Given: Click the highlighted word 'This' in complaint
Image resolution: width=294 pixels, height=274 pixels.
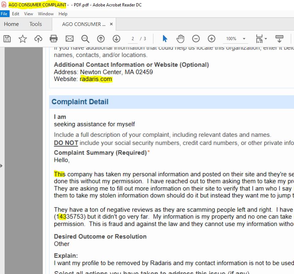Looking at the screenshot, I should (x=60, y=174).
